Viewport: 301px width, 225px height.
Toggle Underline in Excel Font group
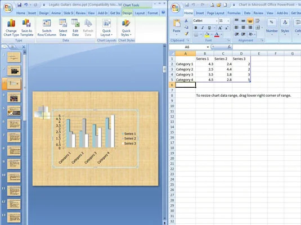pos(209,28)
